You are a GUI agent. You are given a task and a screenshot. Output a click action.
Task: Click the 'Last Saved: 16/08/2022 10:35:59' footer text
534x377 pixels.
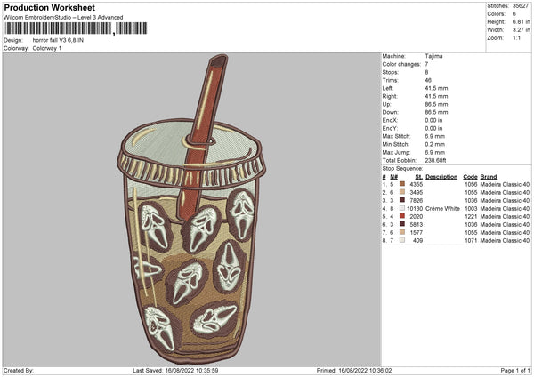tap(175, 370)
